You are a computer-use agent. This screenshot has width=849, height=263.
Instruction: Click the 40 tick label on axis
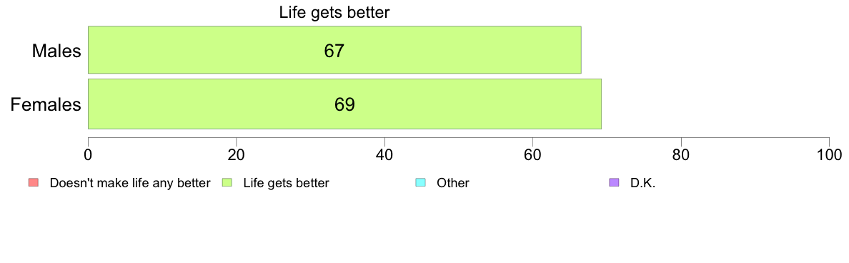384,154
